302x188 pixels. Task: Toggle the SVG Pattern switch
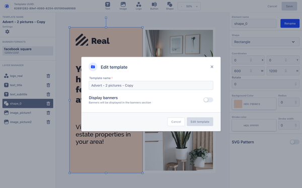pyautogui.click(x=294, y=142)
